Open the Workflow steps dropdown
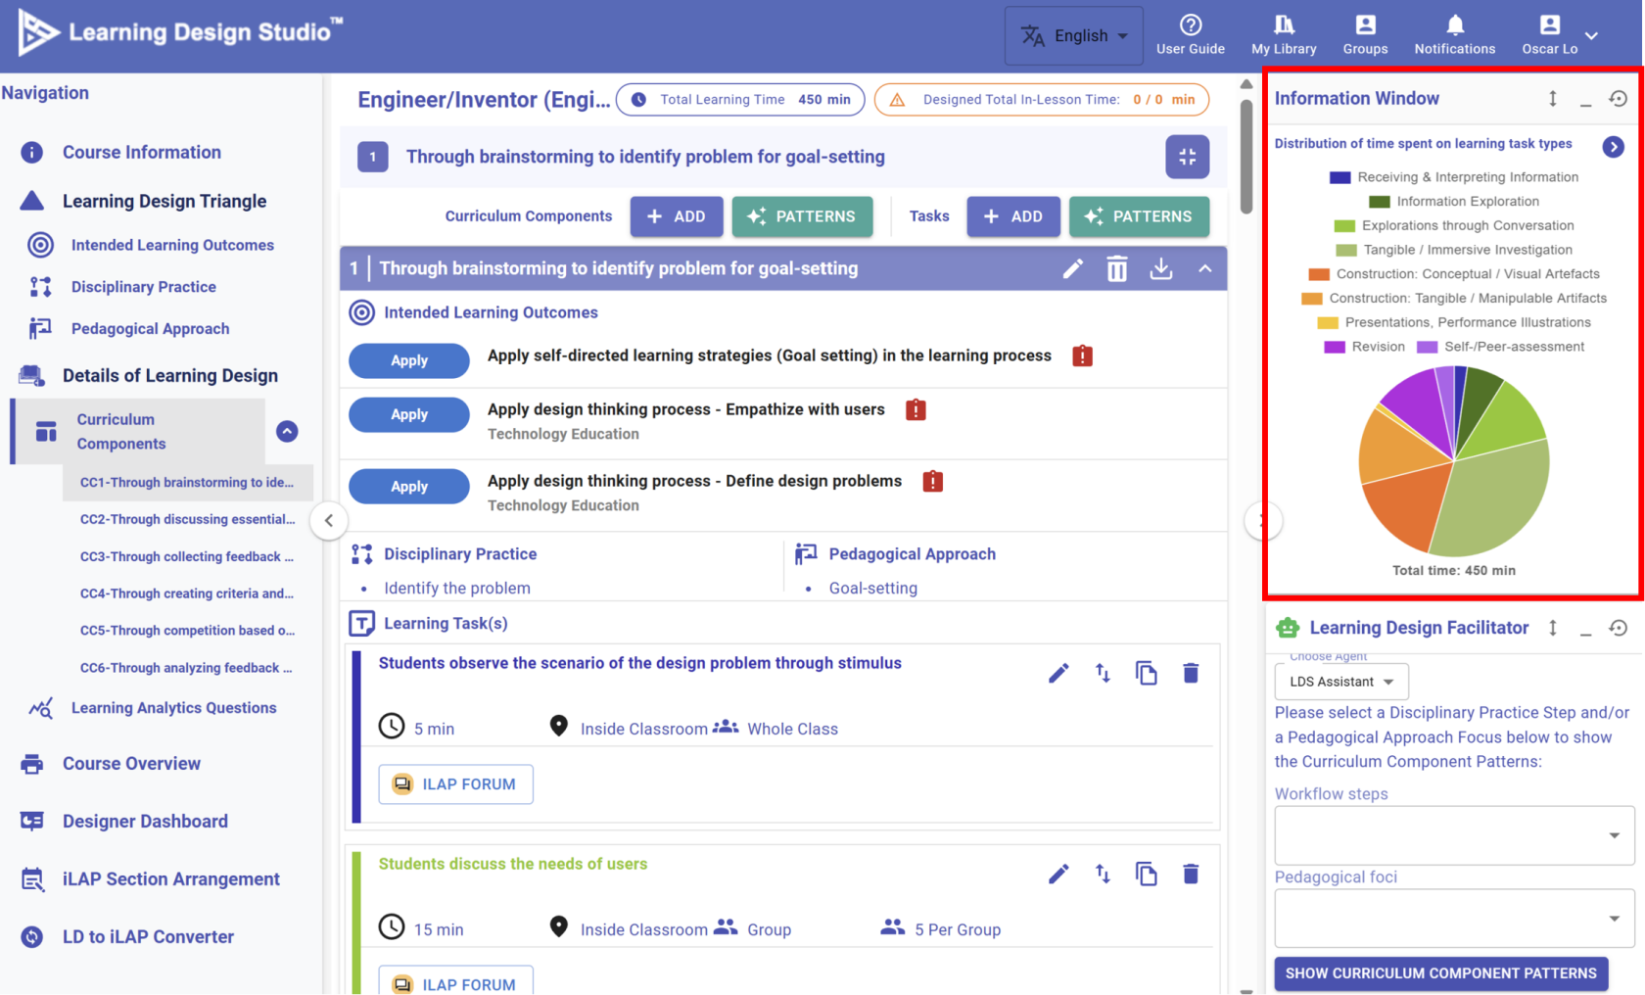This screenshot has width=1645, height=995. (x=1454, y=835)
